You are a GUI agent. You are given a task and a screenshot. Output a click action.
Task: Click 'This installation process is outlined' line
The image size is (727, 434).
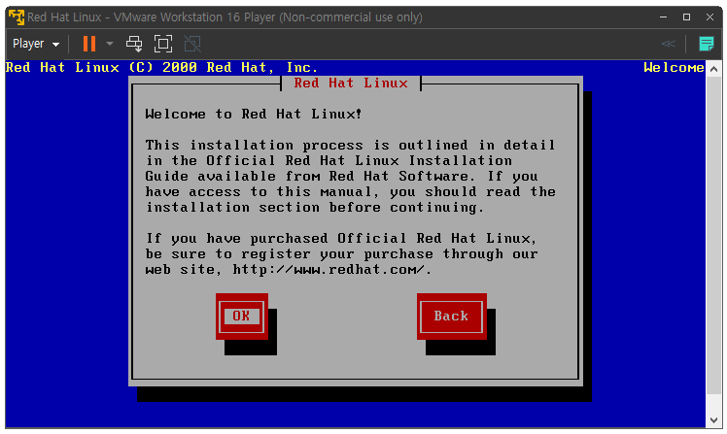click(x=350, y=145)
